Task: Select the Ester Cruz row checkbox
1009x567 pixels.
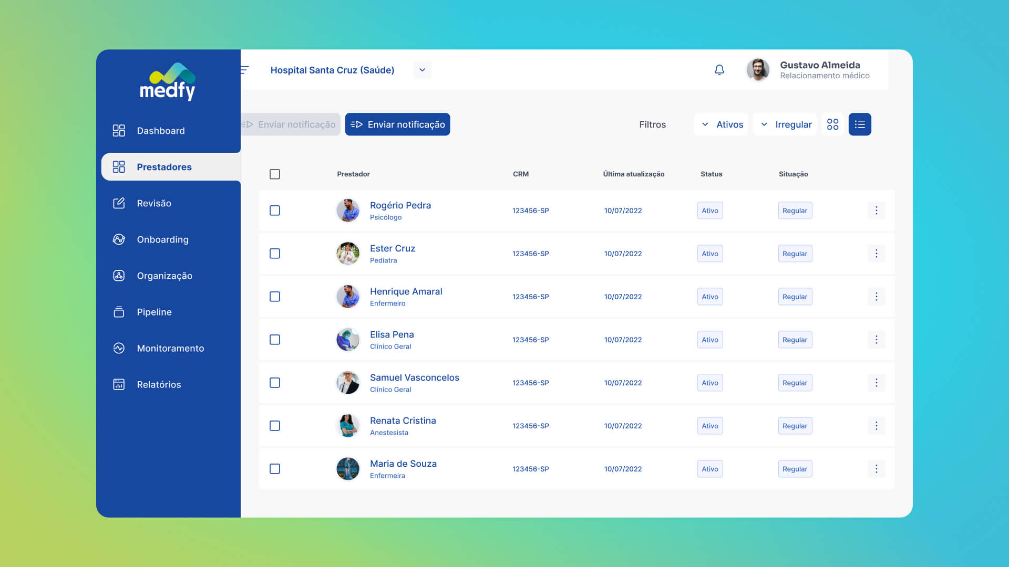Action: click(x=275, y=254)
